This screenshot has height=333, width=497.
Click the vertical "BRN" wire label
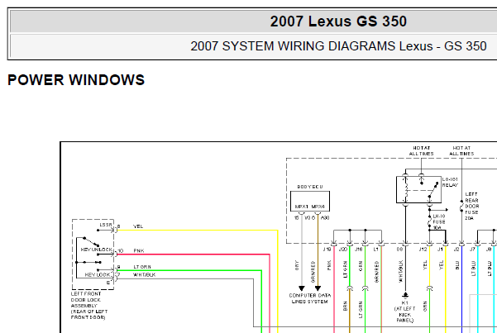tap(345, 306)
